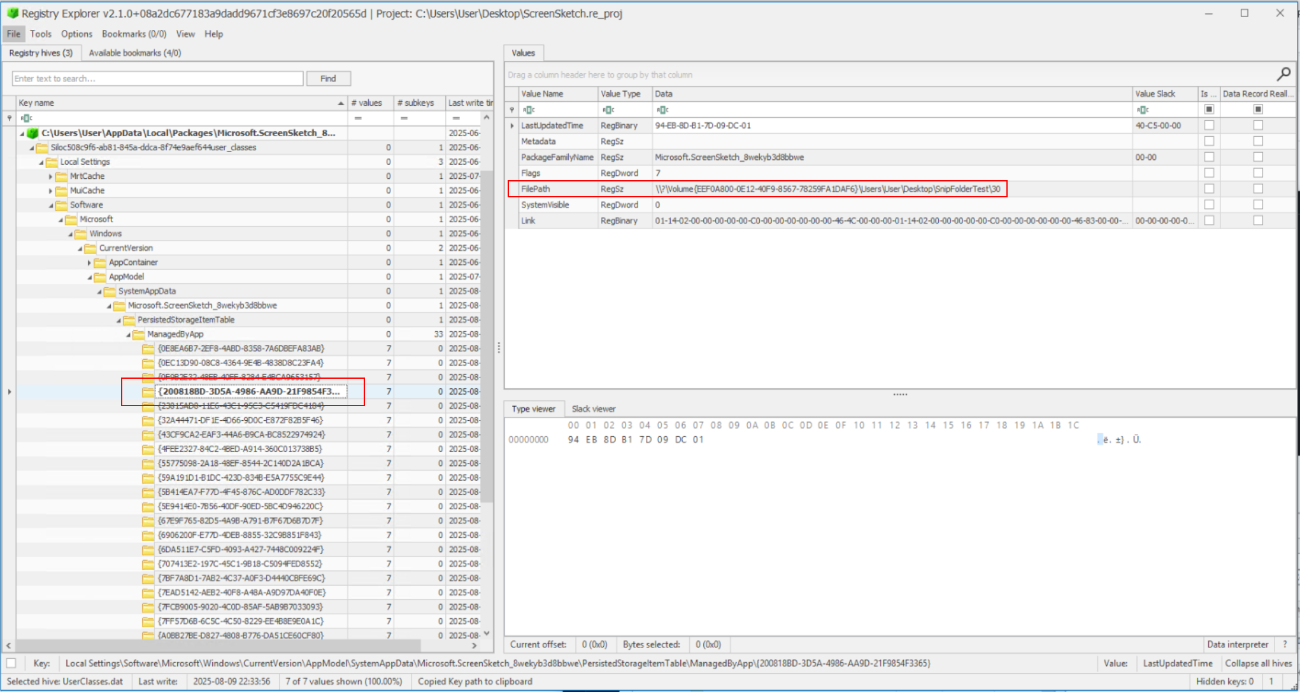Switch to Available bookmarks (4/0) tab

(135, 53)
